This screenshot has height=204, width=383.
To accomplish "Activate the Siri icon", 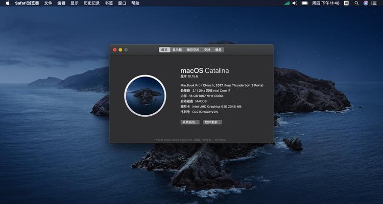I will coord(366,3).
